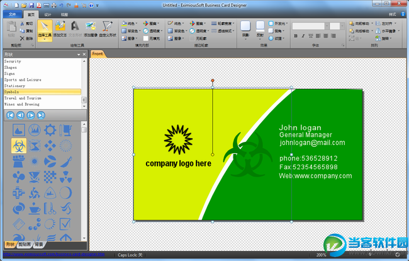Click the gear symbol in shapes panel

[x=50, y=130]
